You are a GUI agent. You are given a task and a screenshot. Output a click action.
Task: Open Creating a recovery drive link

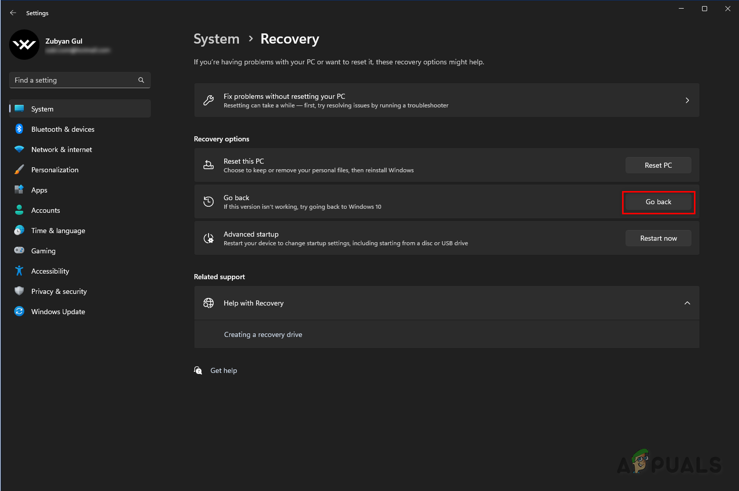263,334
